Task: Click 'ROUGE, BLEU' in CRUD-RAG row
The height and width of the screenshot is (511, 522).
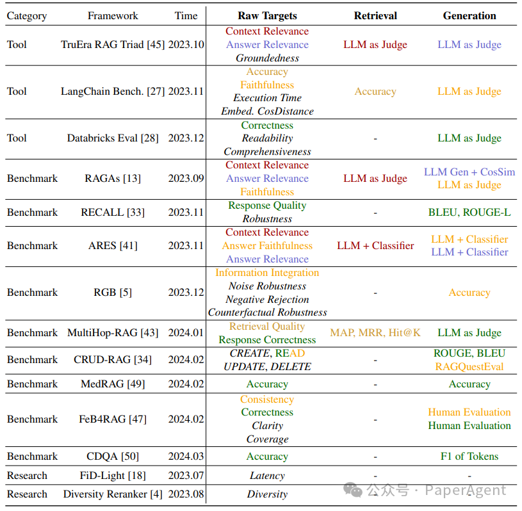Action: pos(469,353)
